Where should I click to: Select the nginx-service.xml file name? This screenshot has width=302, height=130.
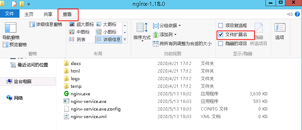click(89, 117)
